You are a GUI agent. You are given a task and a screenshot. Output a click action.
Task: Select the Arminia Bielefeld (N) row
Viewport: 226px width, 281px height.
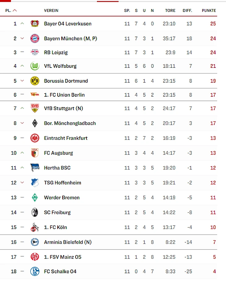coord(109,242)
